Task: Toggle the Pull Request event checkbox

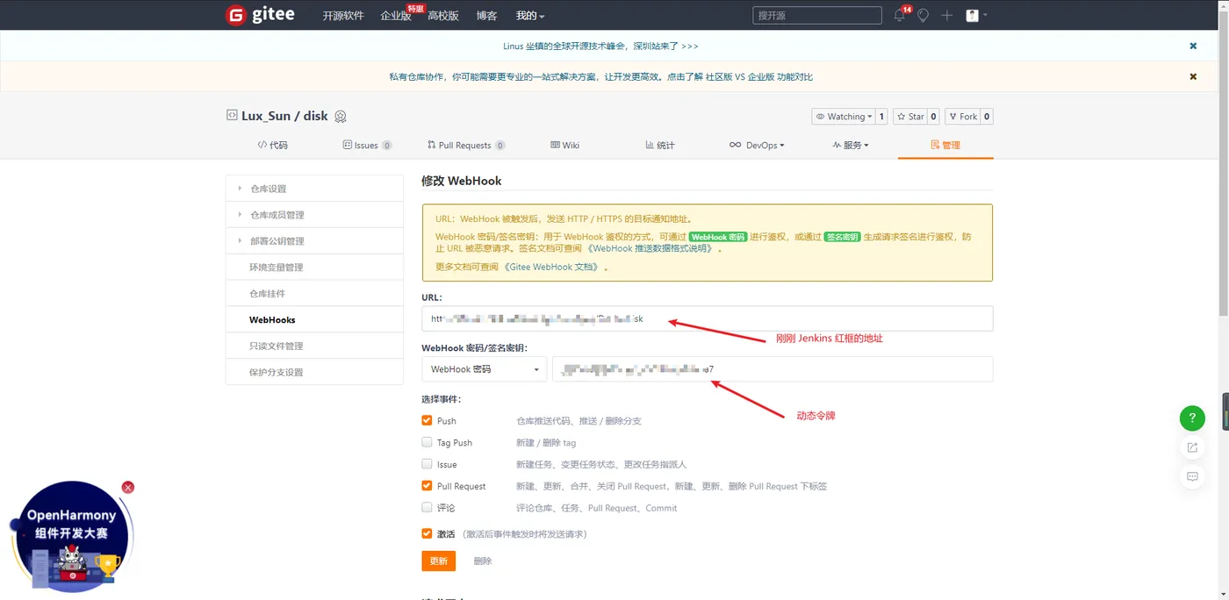Action: [427, 486]
